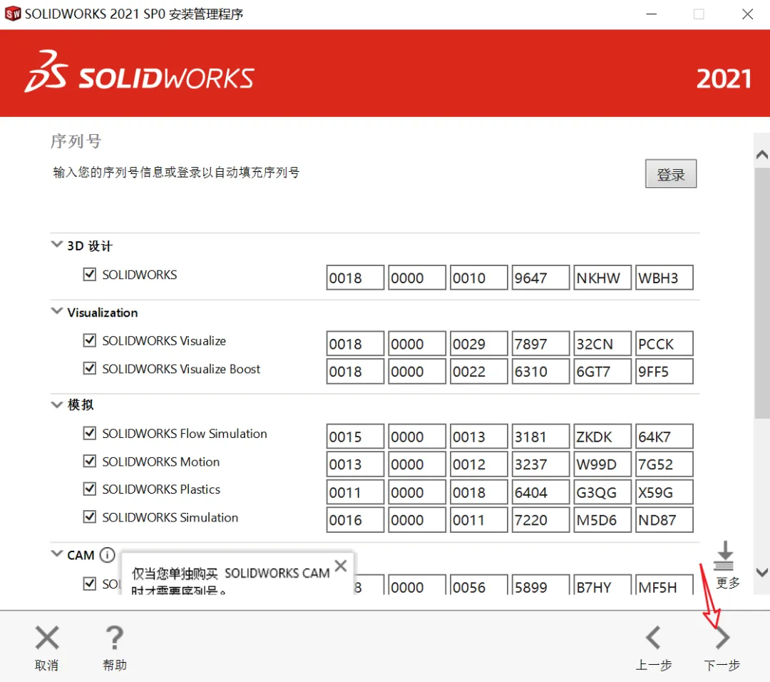Image resolution: width=770 pixels, height=682 pixels.
Task: Click the Visualize serial field PCCK
Action: pos(664,343)
